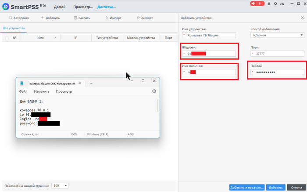Click Автопоиск search toolbar button

coord(18,18)
